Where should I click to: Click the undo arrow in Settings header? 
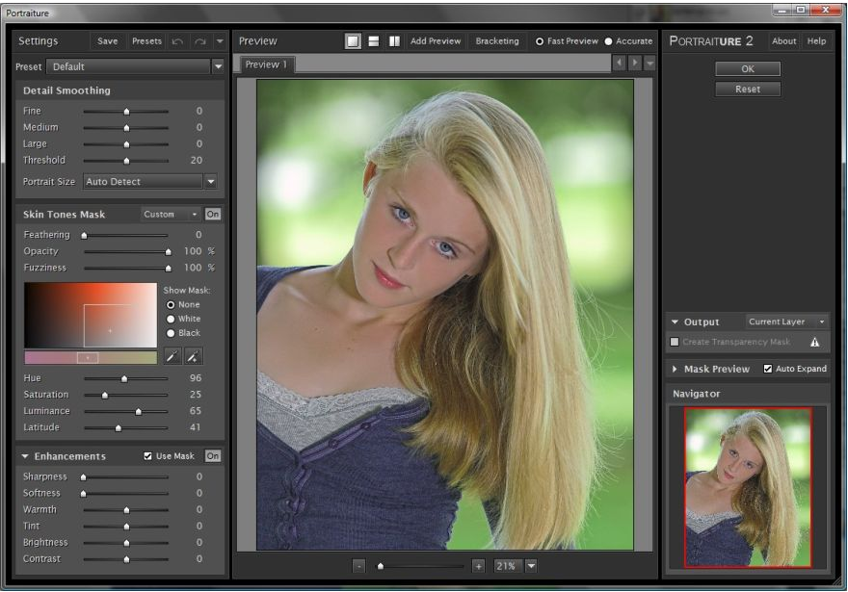click(x=177, y=41)
